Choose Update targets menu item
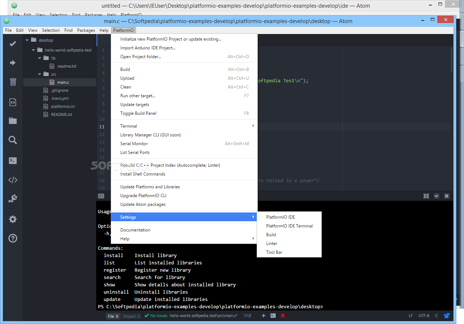Screen dimensions: 464x324 click(x=184, y=104)
